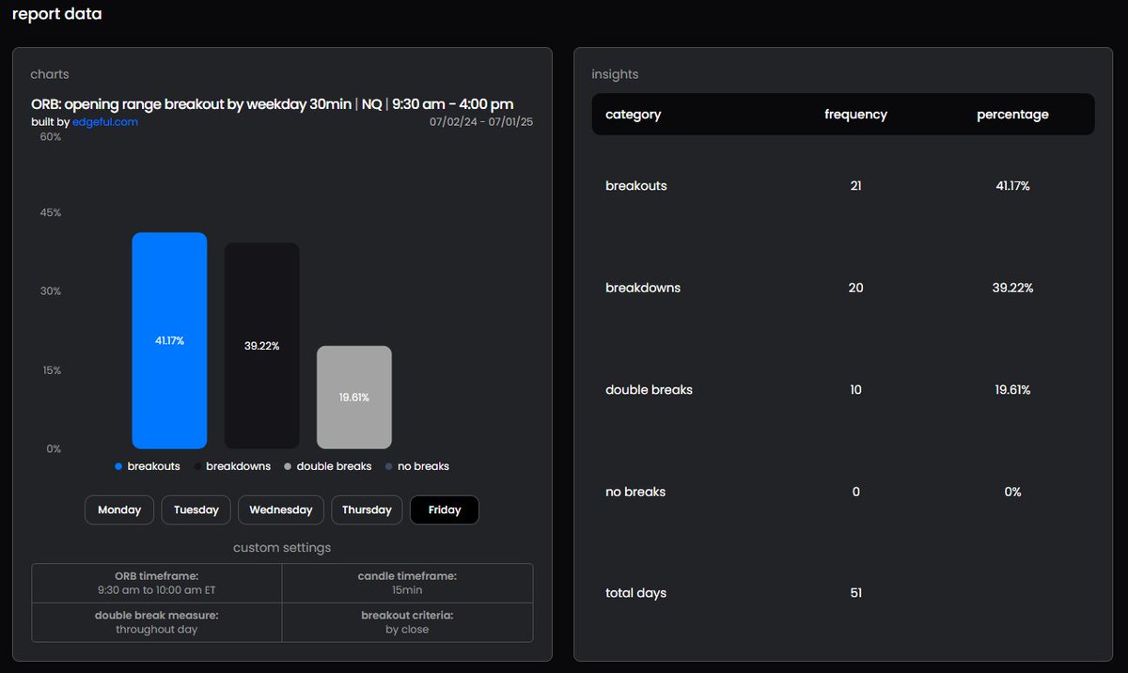Screen dimensions: 1128x673
Task: Select the Wednesday weekday tab
Action: tap(281, 509)
